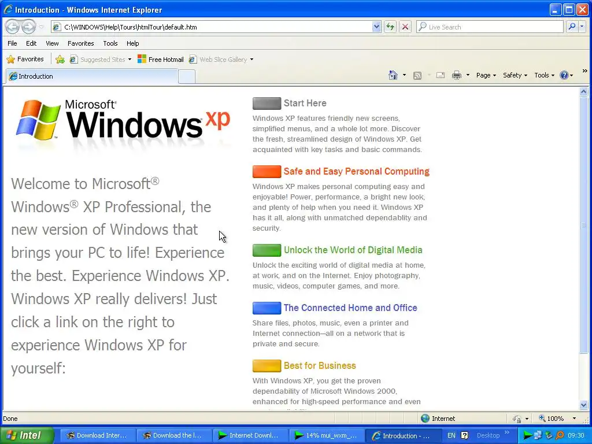Switch to 14% mui_wxm taskbar window
Screen dimensions: 592x444
point(326,435)
